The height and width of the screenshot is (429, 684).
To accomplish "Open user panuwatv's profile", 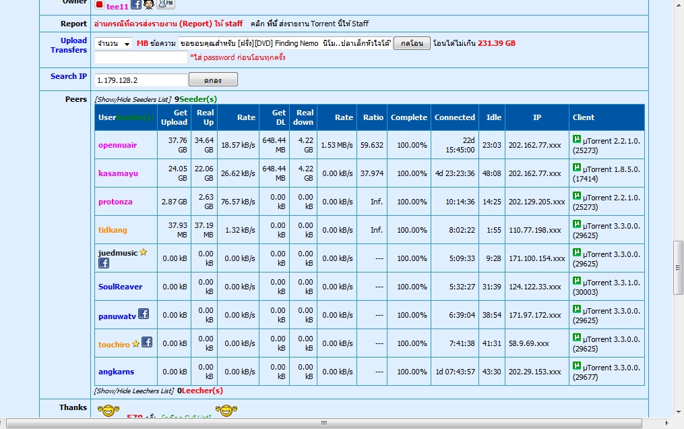I will 117,316.
